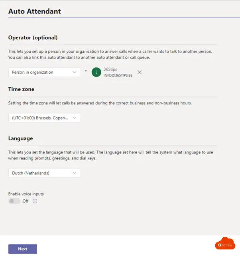Select the 365tips operator name
This screenshot has width=240, height=258.
tap(110, 69)
